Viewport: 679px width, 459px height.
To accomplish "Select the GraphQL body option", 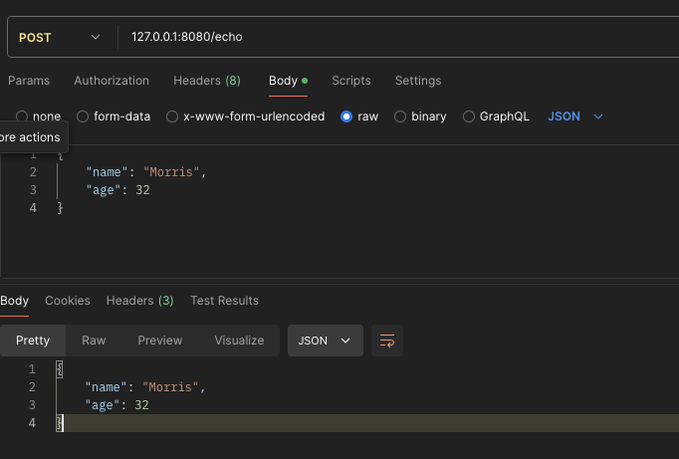I will point(469,116).
